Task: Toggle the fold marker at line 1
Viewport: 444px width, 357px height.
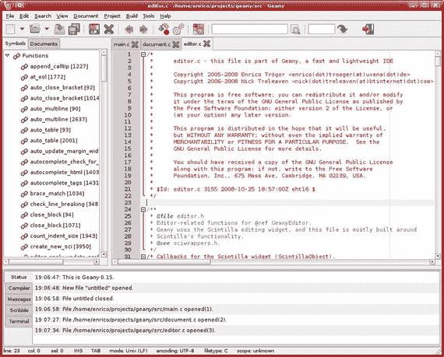Action: [143, 54]
